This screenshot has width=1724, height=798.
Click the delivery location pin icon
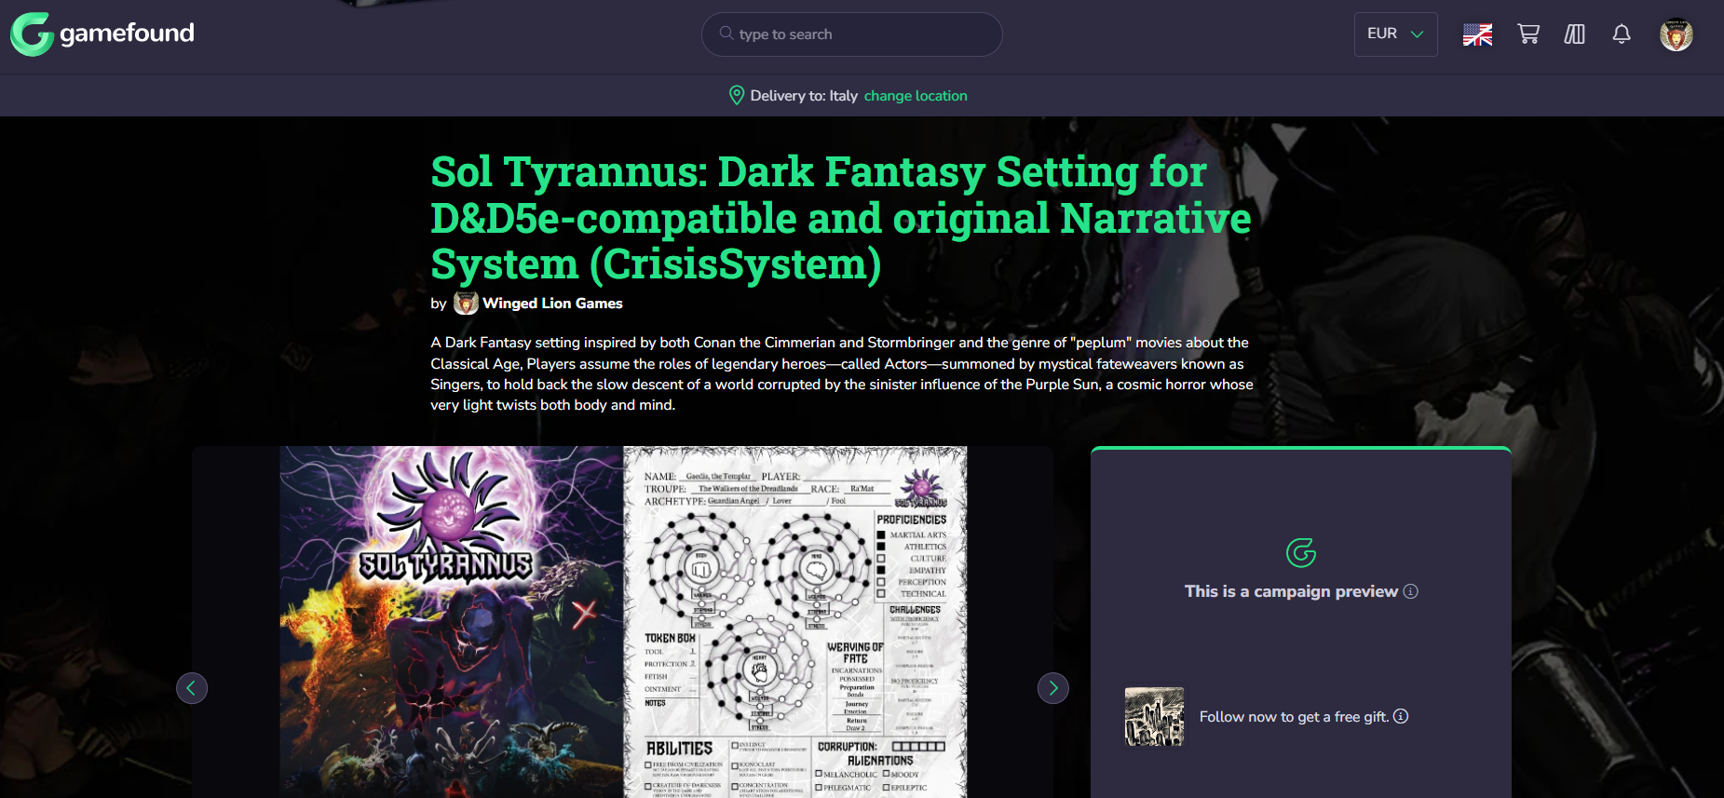[x=737, y=95]
